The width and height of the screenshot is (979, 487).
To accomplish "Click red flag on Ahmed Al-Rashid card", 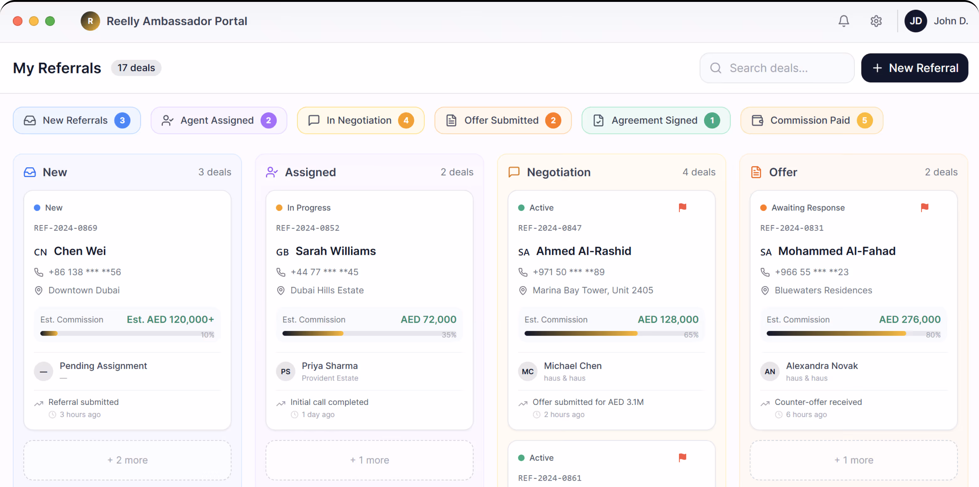I will pyautogui.click(x=682, y=207).
